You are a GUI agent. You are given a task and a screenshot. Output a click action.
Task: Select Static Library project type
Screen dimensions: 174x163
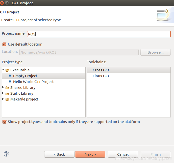44,93
